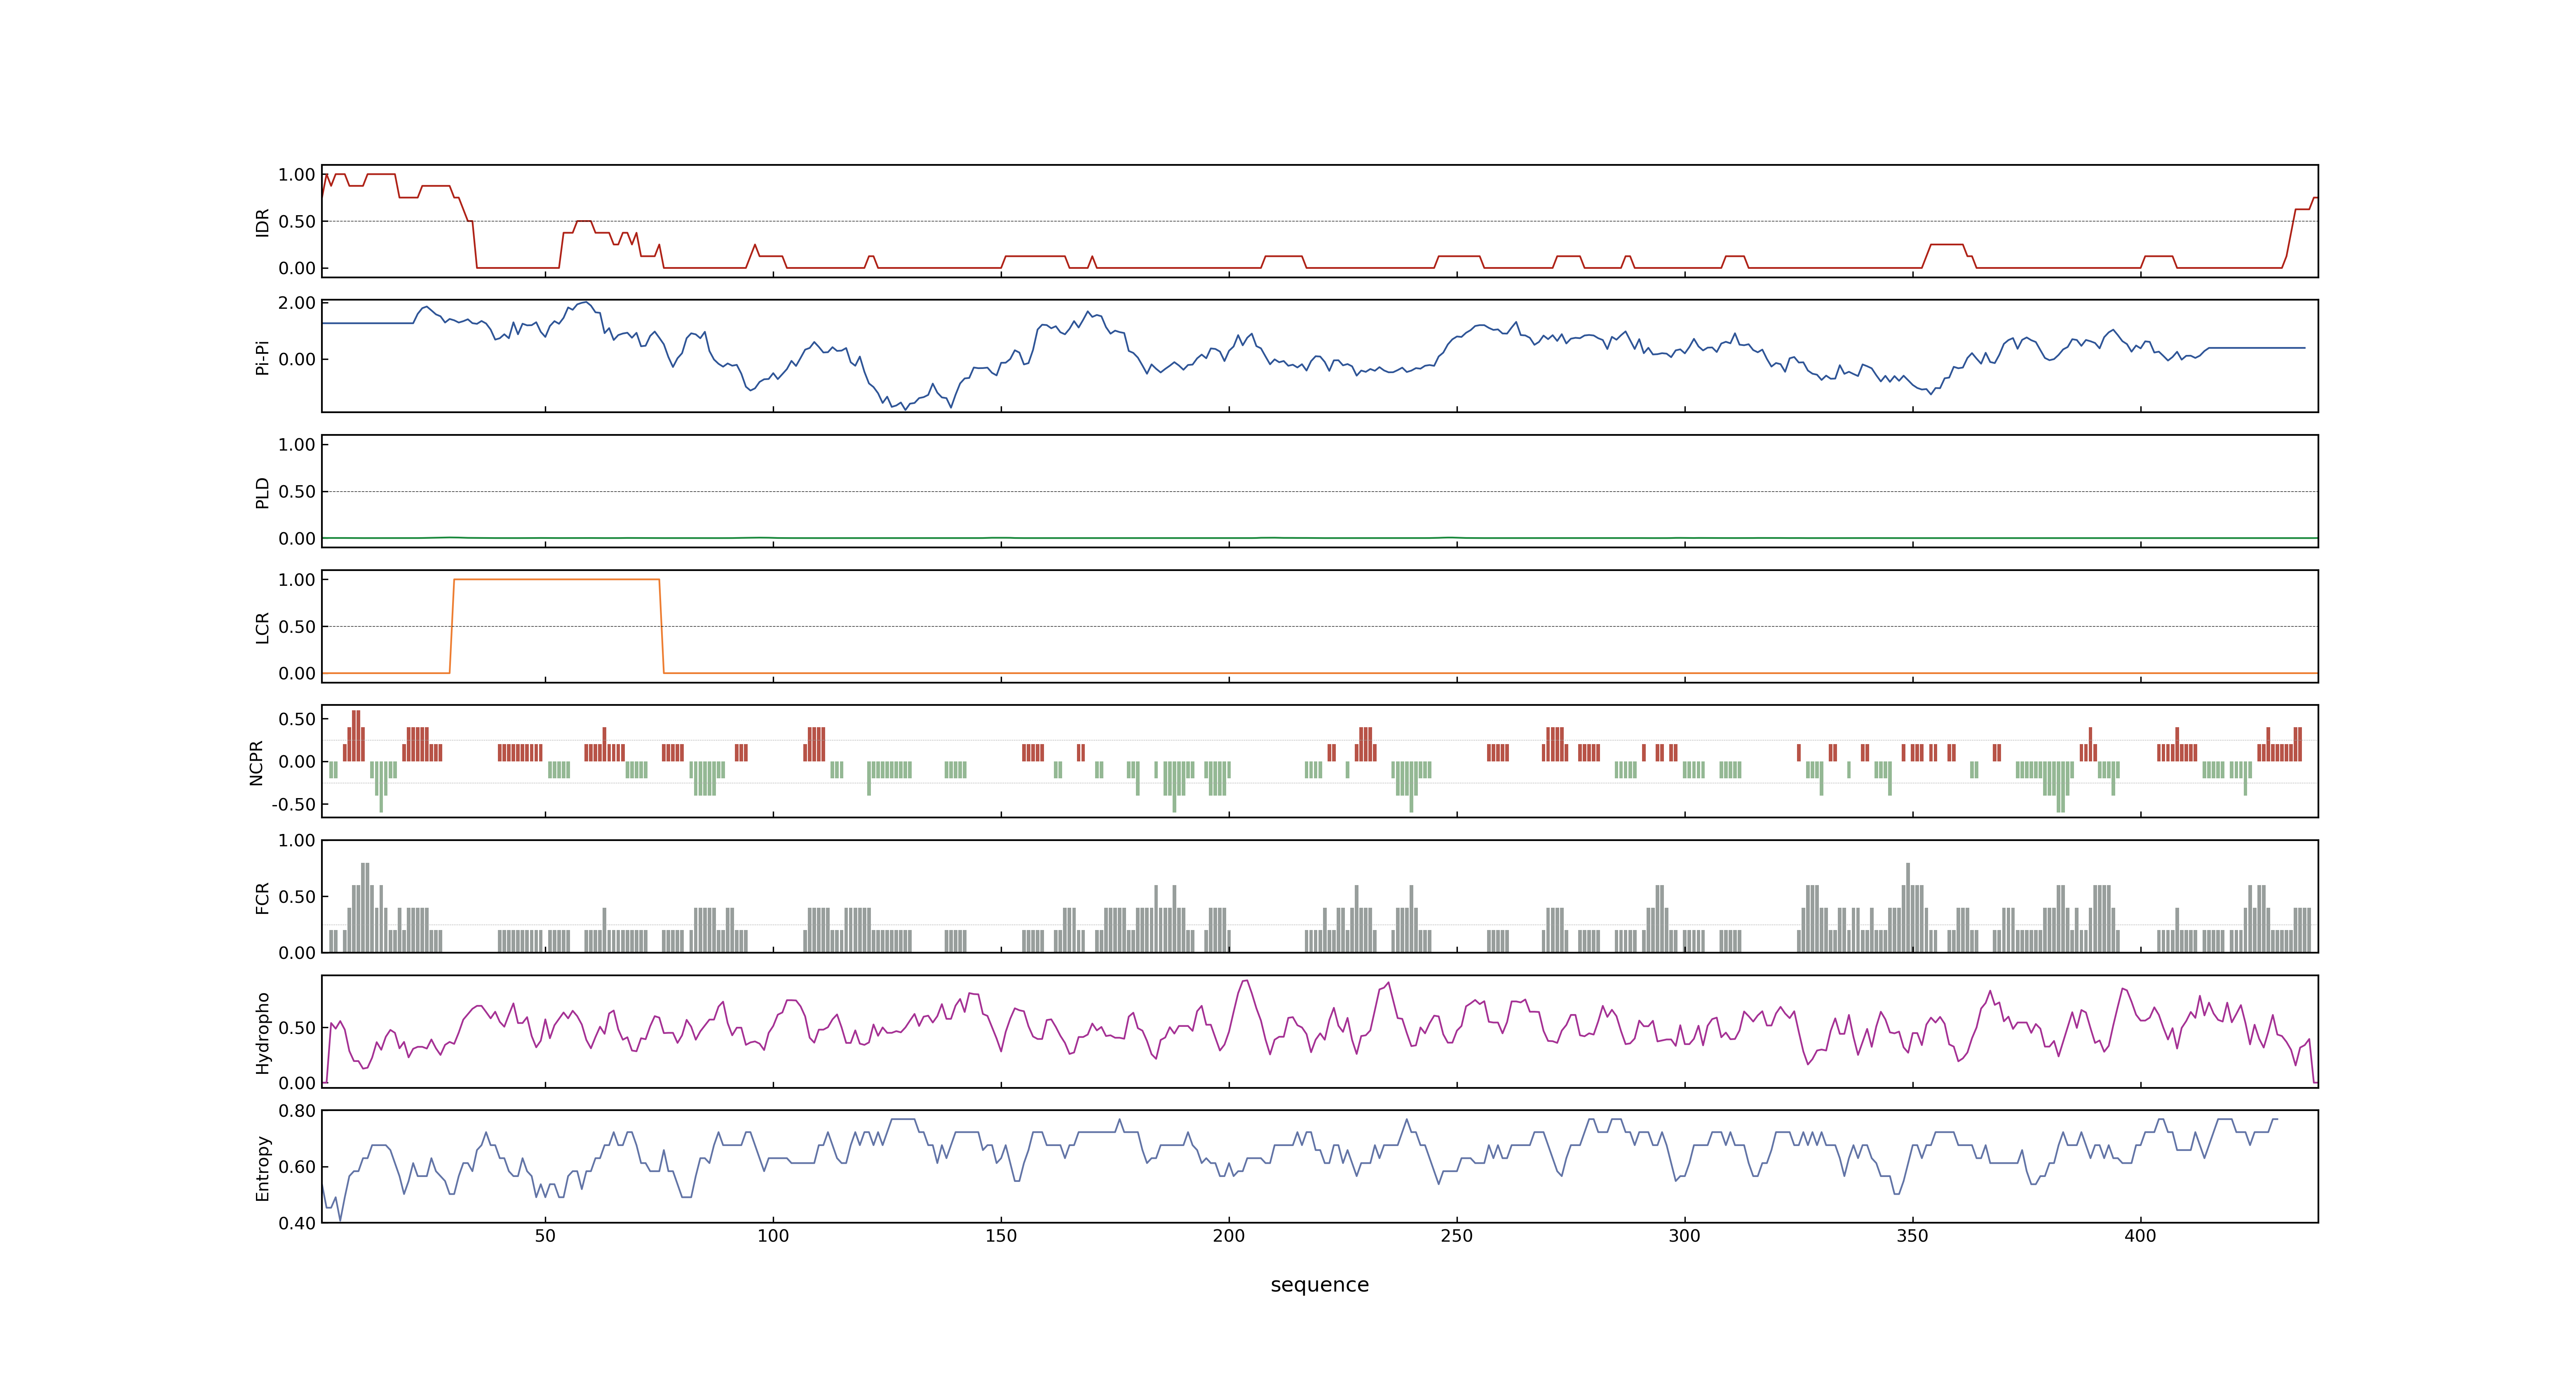Screen dimensions: 2576x1374
Task: Click the FCR axis label
Action: [x=262, y=897]
